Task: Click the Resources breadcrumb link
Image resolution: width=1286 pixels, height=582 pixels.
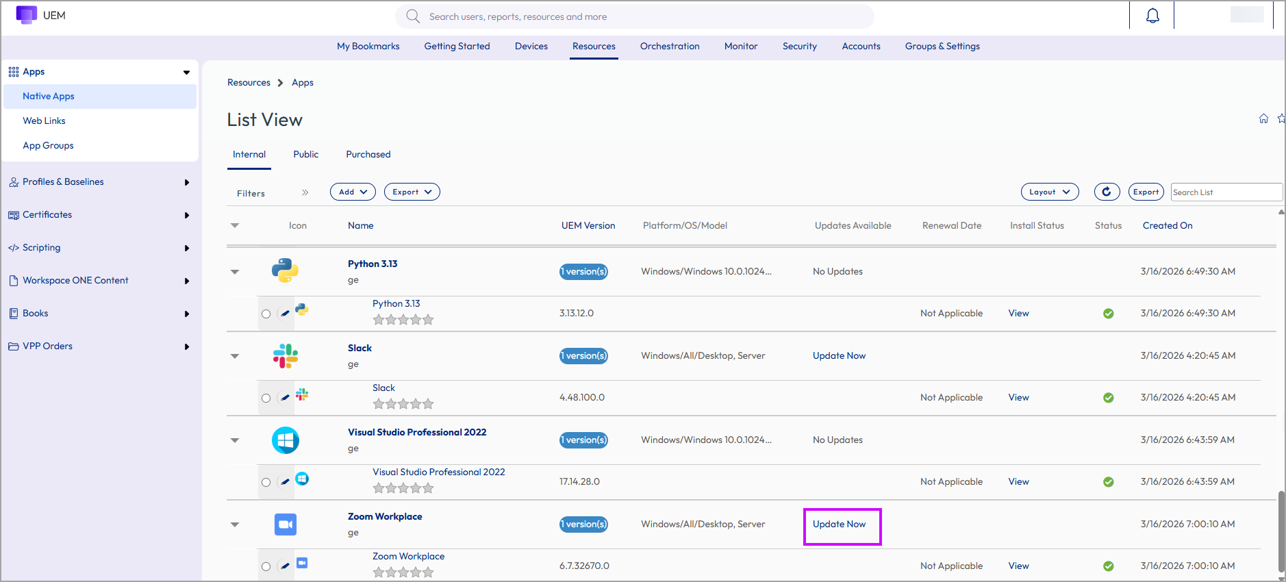Action: (x=249, y=83)
